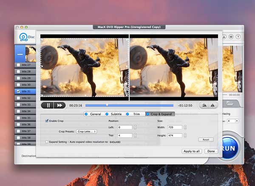
Task: Pause video preview playback
Action: coord(48,105)
